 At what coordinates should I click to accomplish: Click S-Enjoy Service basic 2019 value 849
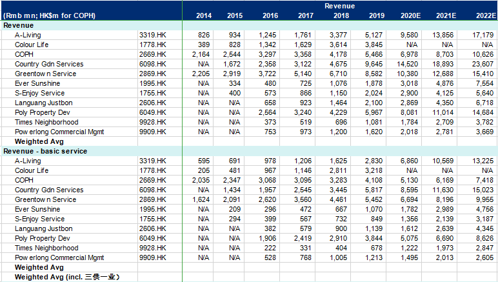point(376,219)
